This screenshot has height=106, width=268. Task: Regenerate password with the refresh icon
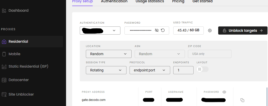(163, 31)
